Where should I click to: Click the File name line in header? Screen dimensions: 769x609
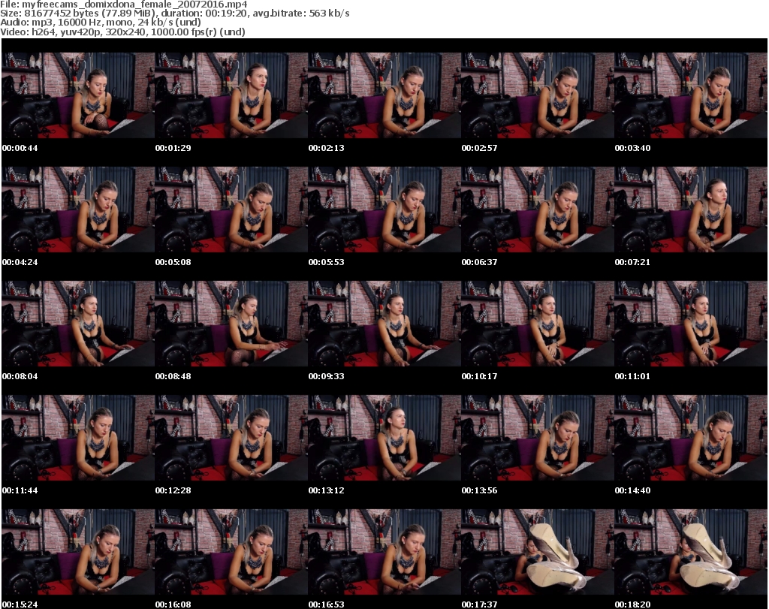click(x=124, y=5)
